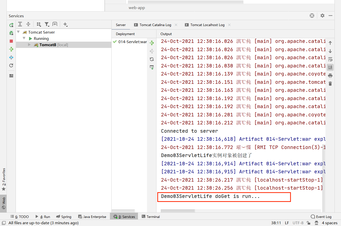341x226 pixels.
Task: Expand all services in toolbar
Action: coord(20,24)
